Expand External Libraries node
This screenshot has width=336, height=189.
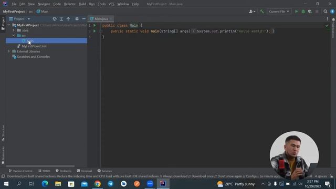pyautogui.click(x=9, y=51)
